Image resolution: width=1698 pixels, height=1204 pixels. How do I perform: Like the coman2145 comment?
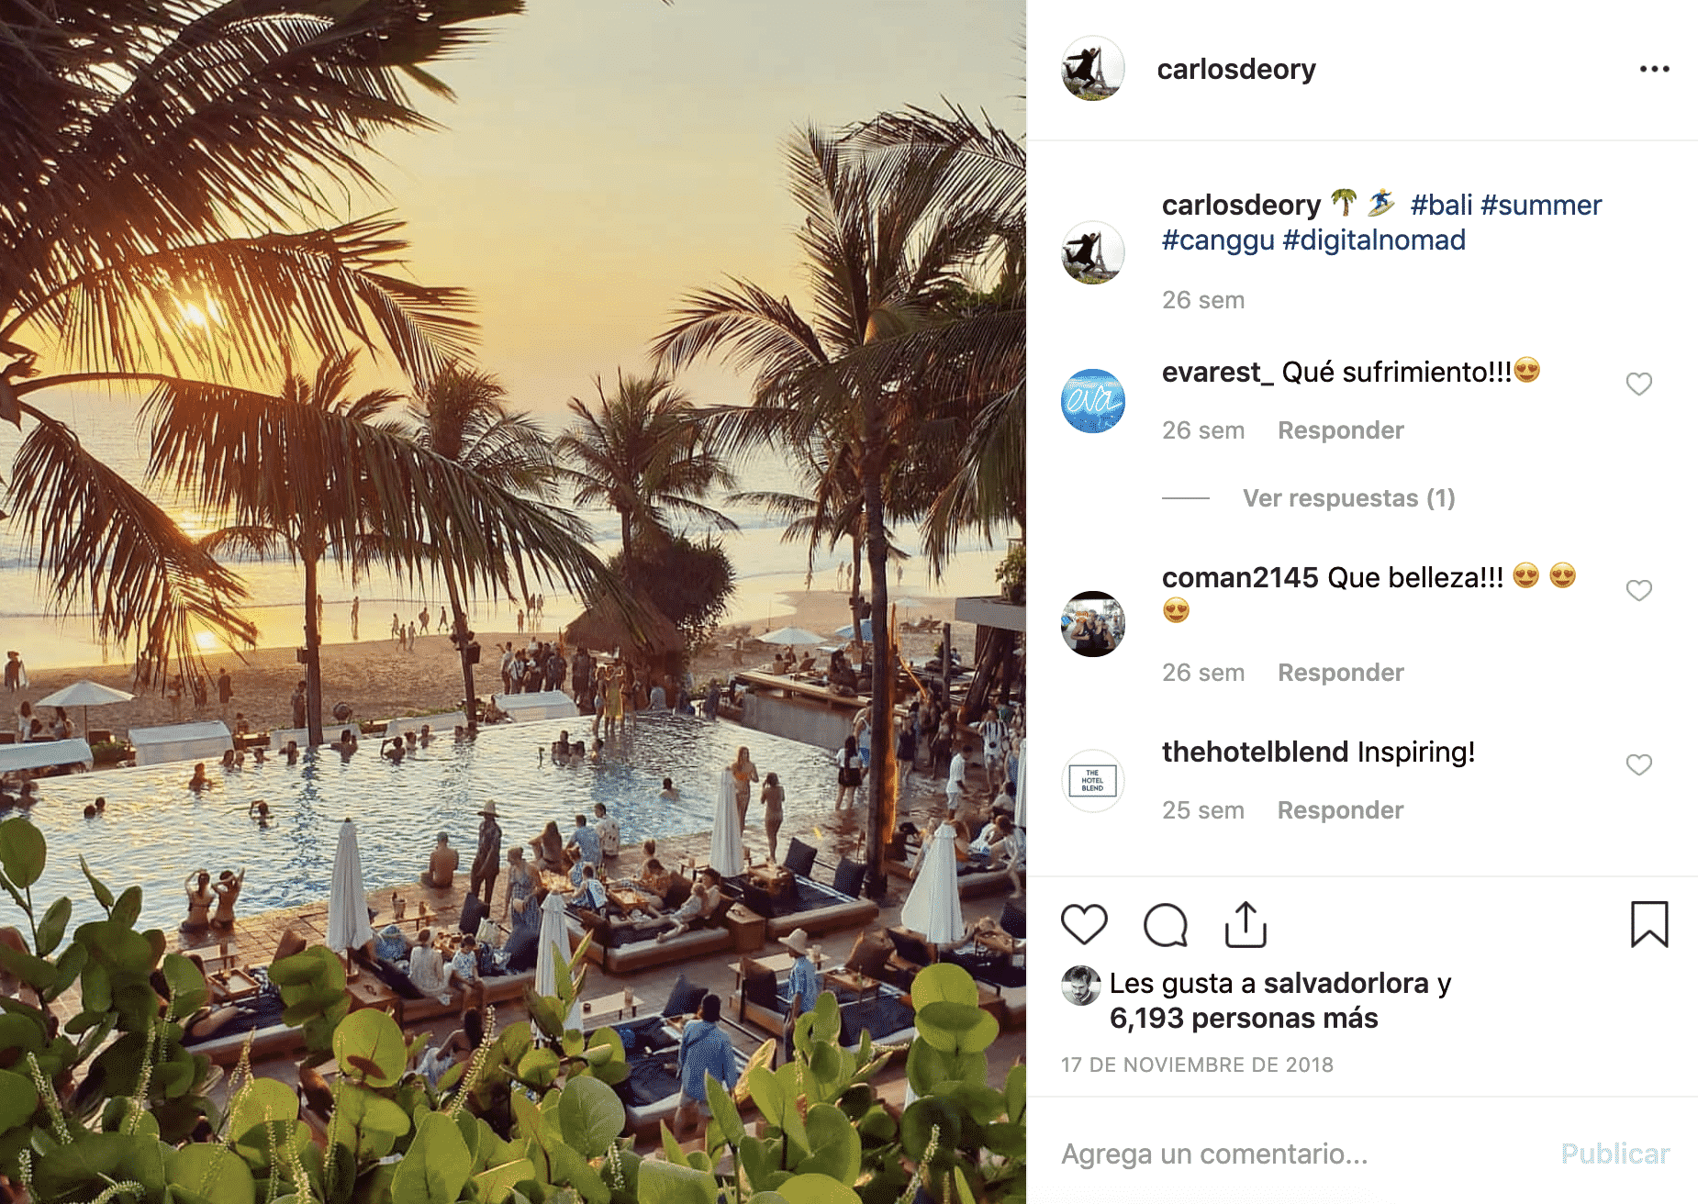pos(1638,590)
